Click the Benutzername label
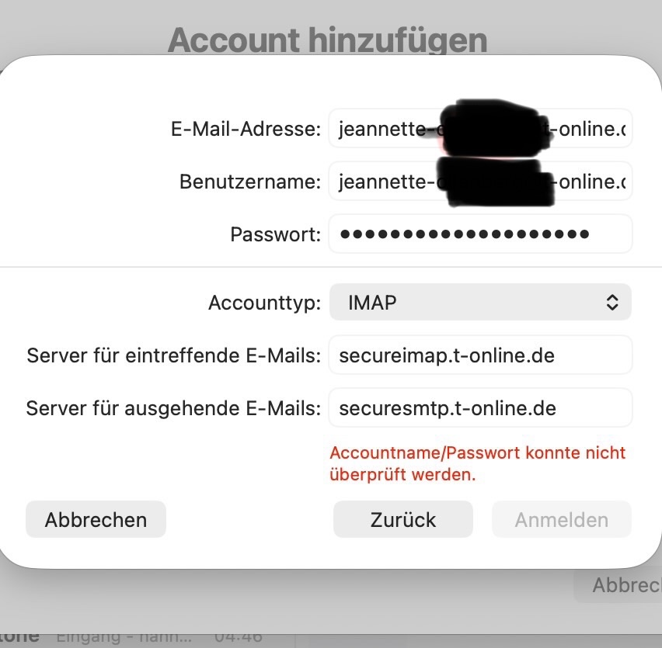 (249, 182)
